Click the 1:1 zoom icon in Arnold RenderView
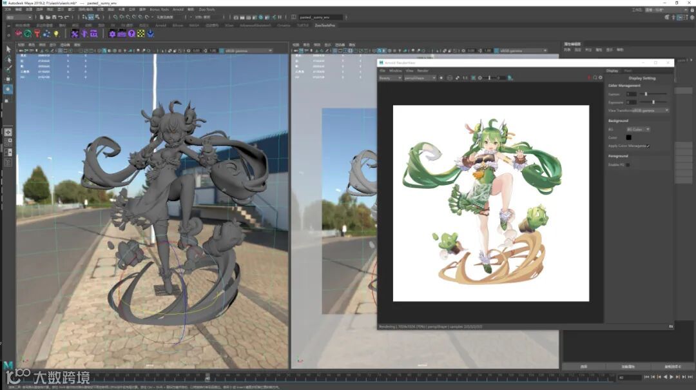Screen dimensions: 696x390 465,78
